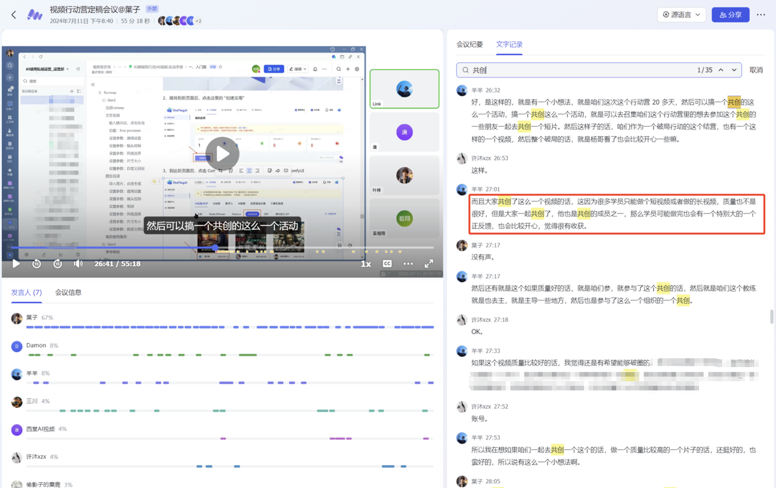Screen dimensions: 776x488
Task: Rewind the video by 15 seconds
Action: (36, 264)
